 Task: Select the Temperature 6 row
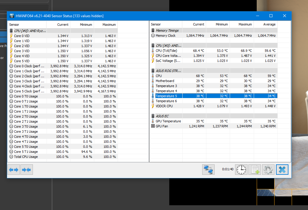pos(214,101)
